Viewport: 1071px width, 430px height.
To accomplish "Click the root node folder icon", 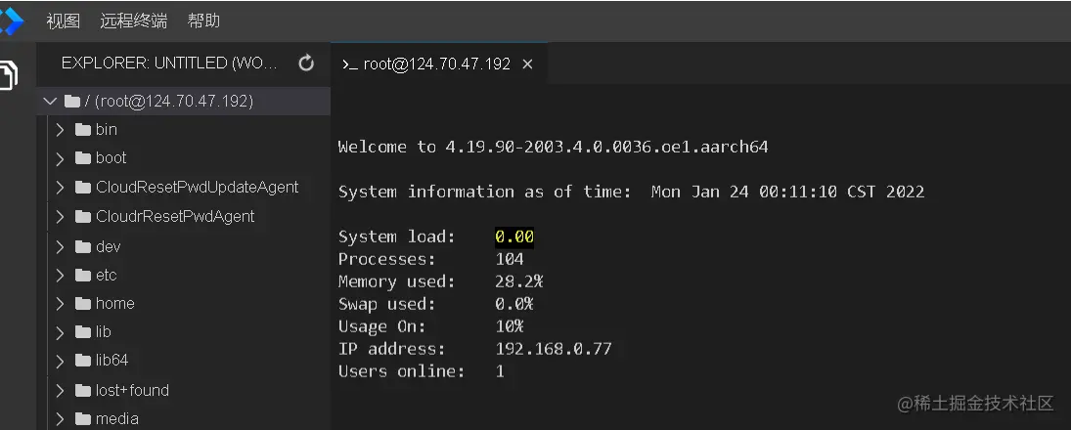I will click(x=71, y=102).
